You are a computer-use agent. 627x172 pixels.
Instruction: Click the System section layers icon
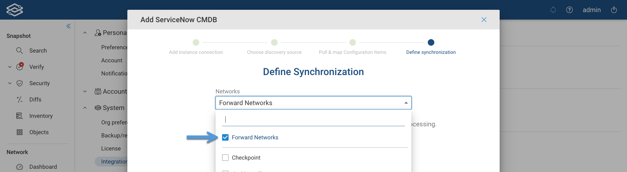coord(98,108)
